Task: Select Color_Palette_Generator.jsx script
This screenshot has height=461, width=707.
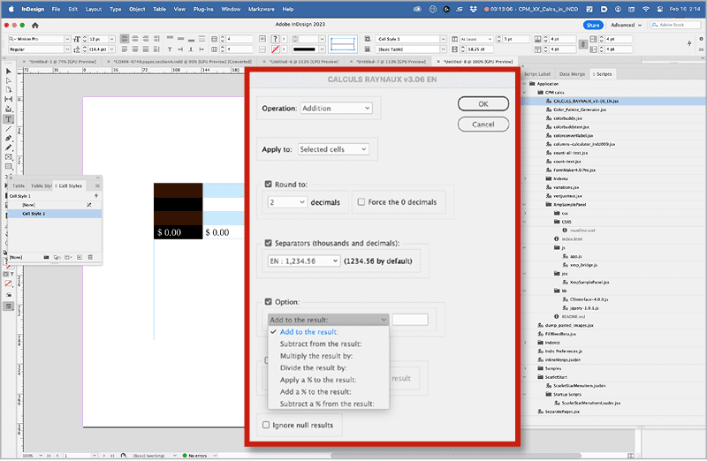Action: point(580,110)
